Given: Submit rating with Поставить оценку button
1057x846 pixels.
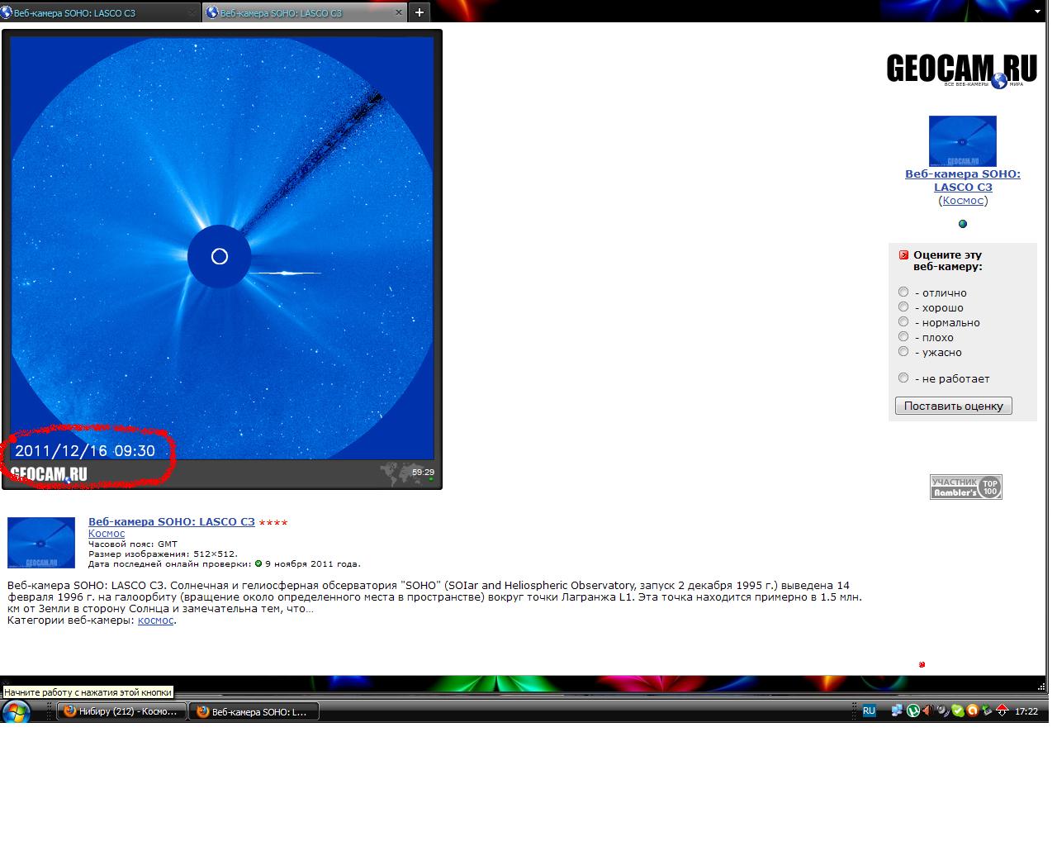Looking at the screenshot, I should pyautogui.click(x=954, y=406).
